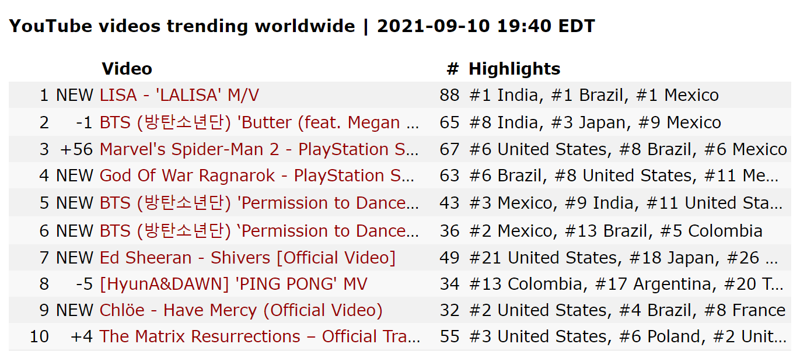Open The Matrix Resurrections trailer link

[x=260, y=336]
